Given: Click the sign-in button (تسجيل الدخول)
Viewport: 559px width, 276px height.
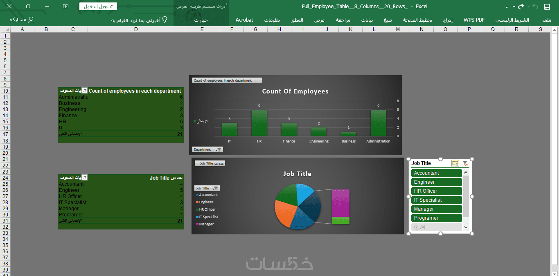Looking at the screenshot, I should [x=98, y=7].
